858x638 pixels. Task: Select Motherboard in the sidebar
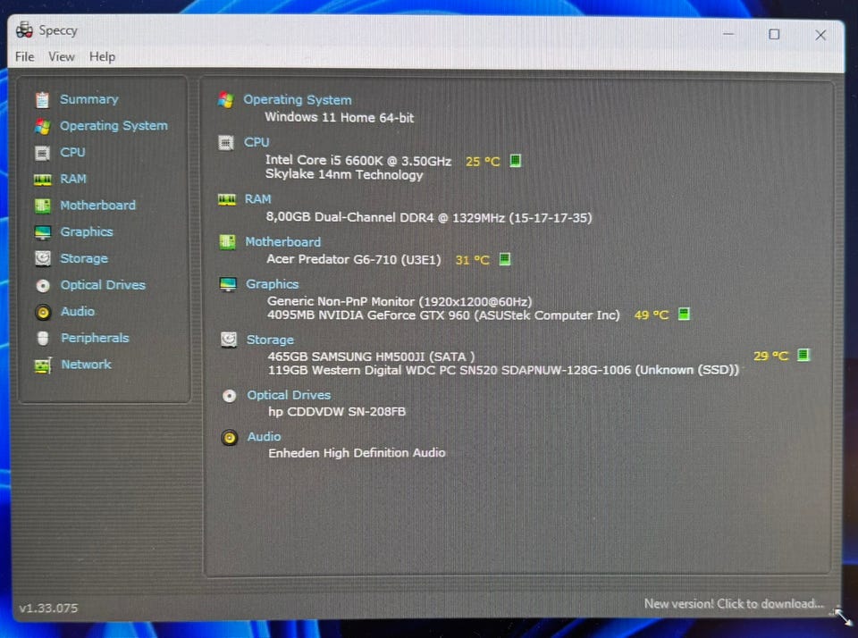98,206
